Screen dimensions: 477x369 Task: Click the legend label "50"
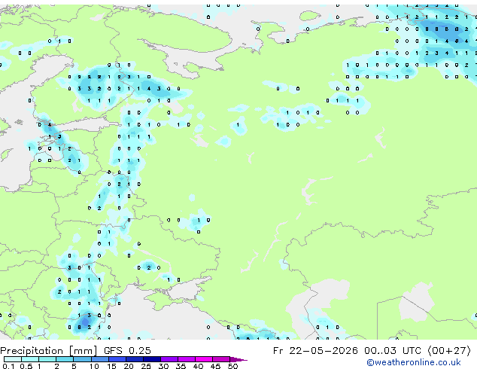[232, 366]
